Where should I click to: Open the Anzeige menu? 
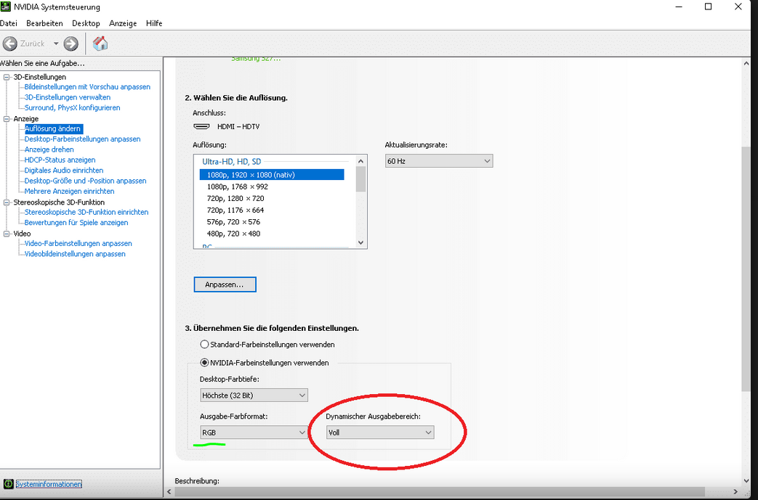[123, 23]
